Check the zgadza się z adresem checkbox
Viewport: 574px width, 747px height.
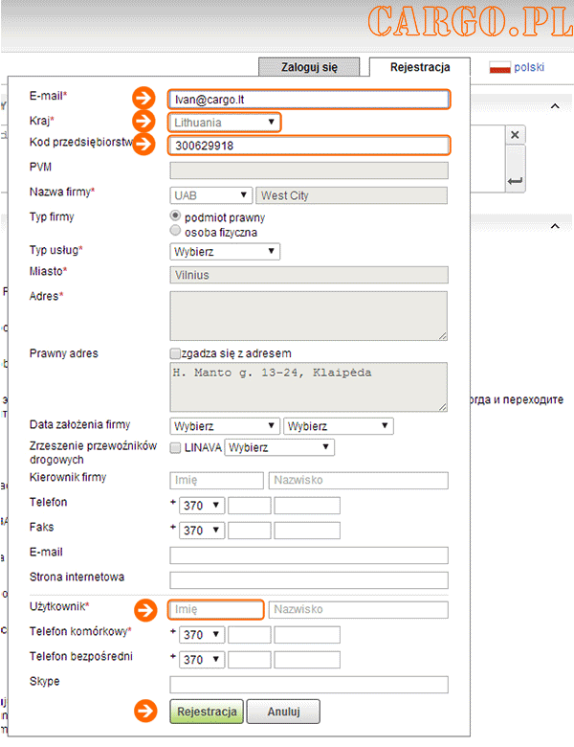pos(175,353)
